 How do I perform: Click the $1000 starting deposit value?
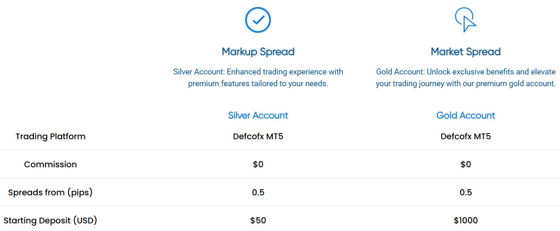(466, 221)
